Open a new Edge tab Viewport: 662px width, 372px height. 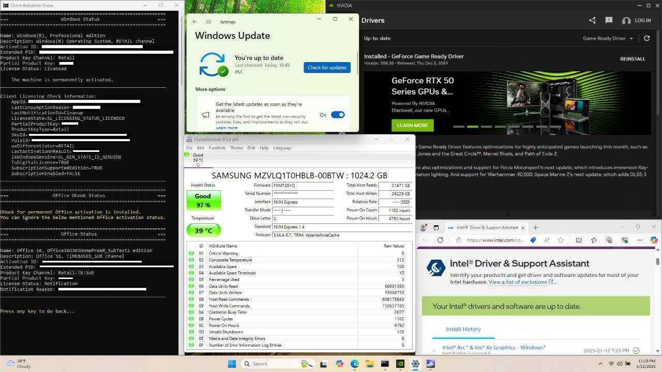[535, 227]
